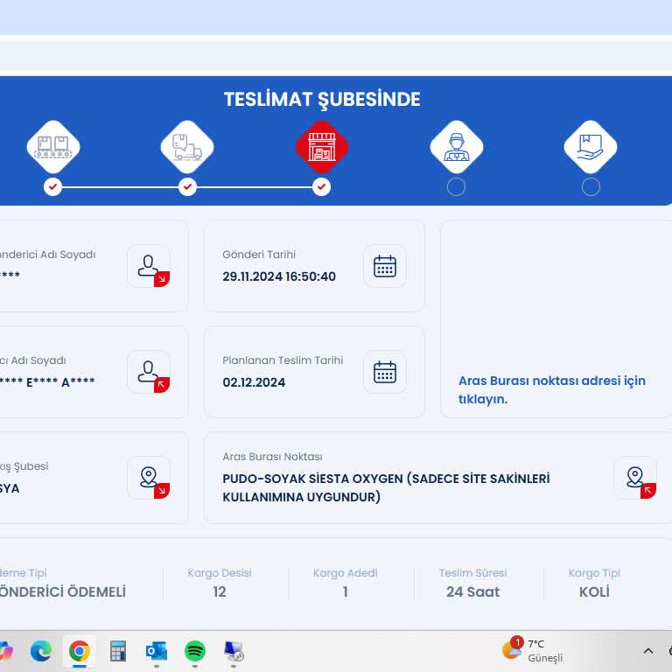
Task: Click the delivery truck step icon
Action: [187, 147]
